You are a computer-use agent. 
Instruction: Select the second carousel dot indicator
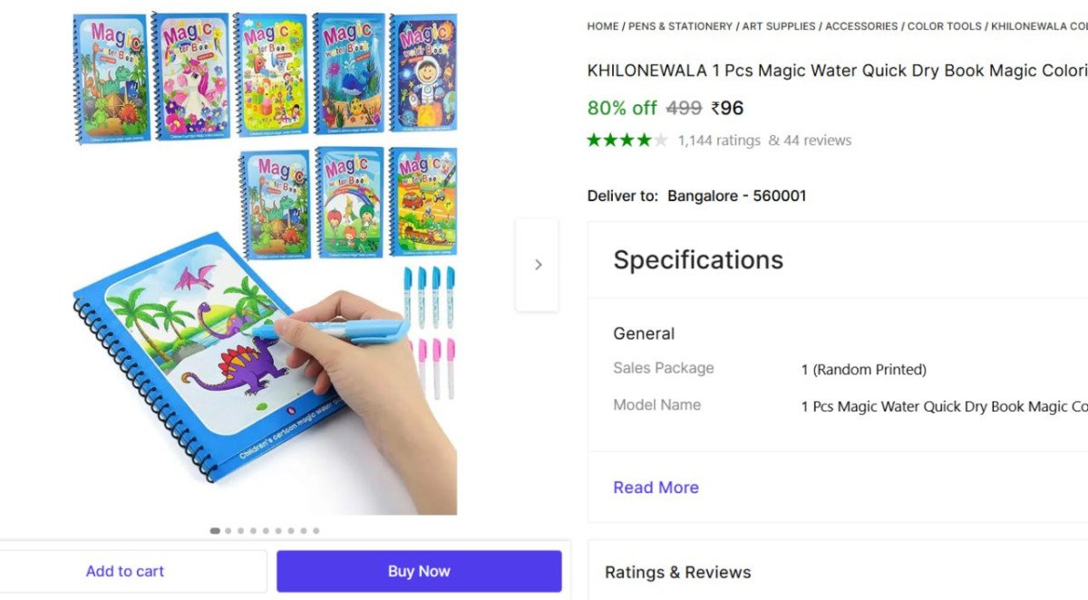pyautogui.click(x=228, y=531)
